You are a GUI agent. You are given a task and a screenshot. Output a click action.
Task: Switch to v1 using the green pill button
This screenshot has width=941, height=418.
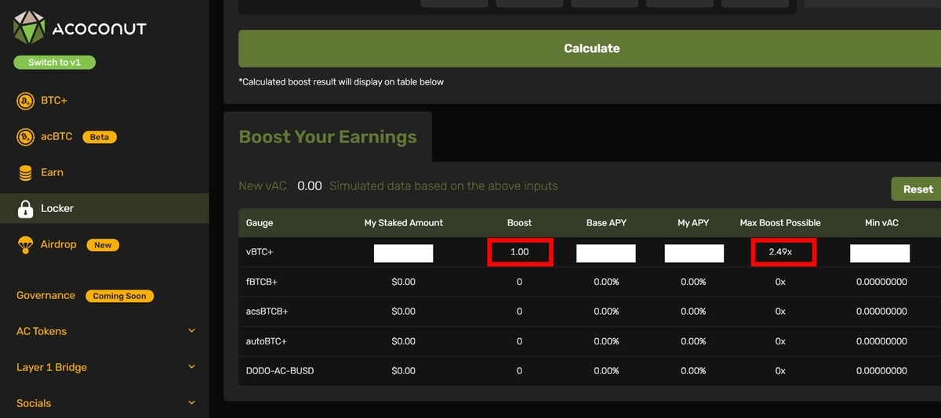[x=54, y=63]
